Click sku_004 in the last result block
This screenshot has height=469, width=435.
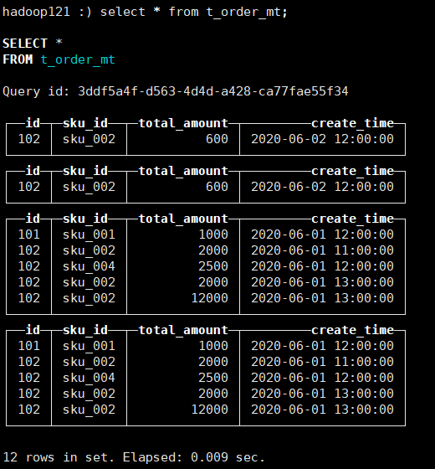[89, 378]
